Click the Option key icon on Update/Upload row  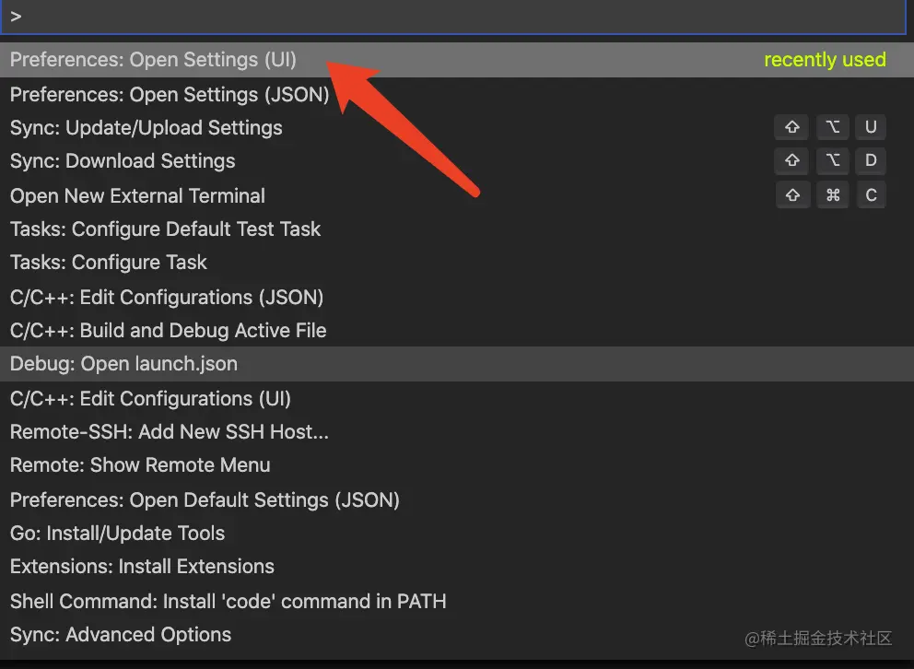coord(832,127)
